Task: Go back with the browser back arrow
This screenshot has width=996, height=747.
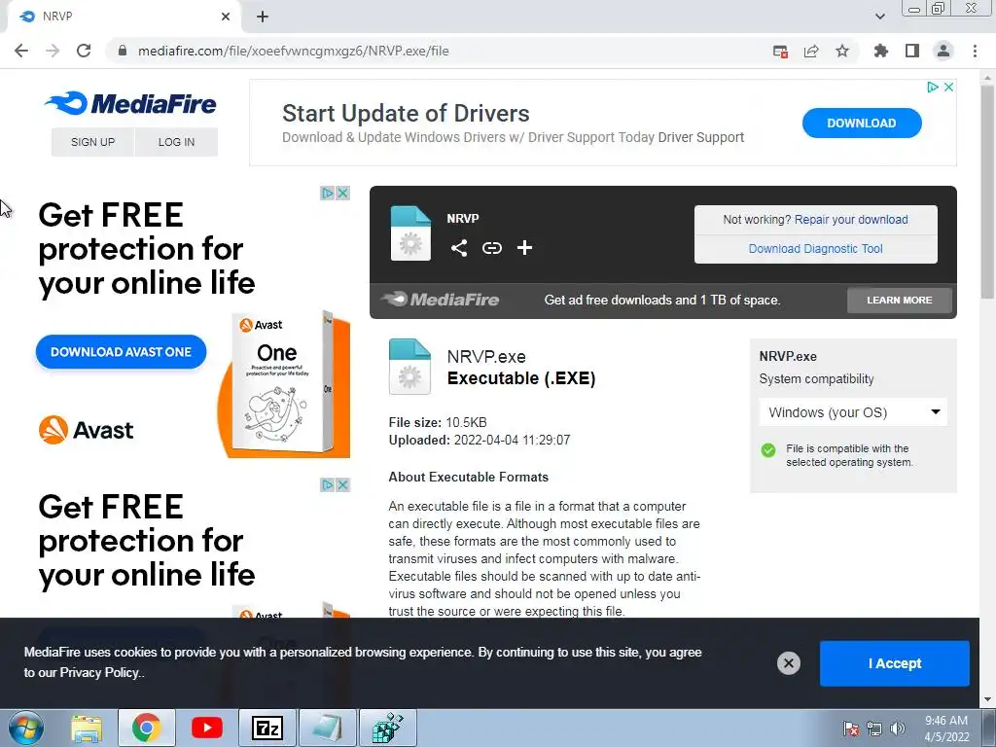Action: (21, 51)
